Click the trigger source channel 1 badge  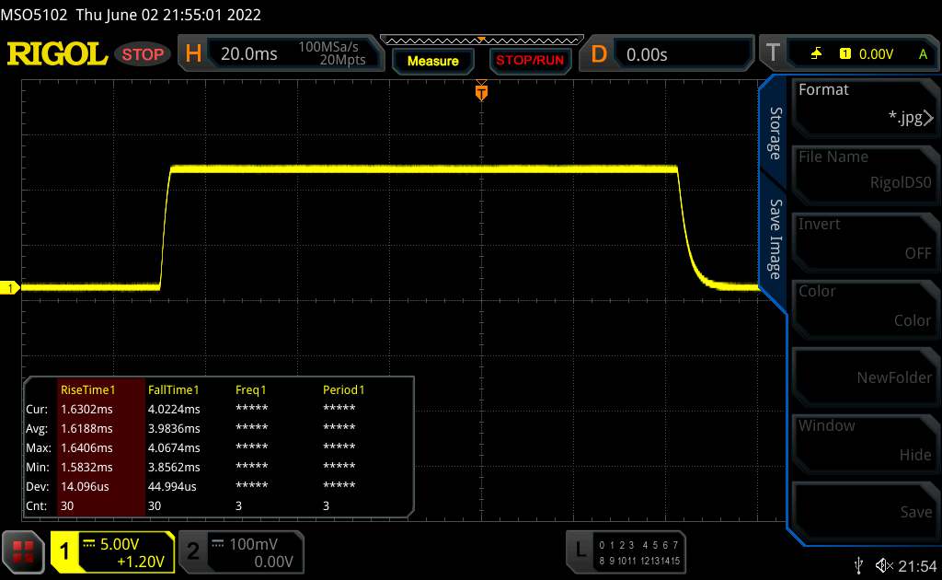coord(845,54)
